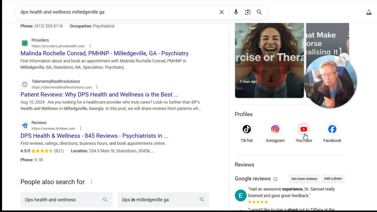Click into the search input field
This screenshot has height=212, width=377.
118,12
